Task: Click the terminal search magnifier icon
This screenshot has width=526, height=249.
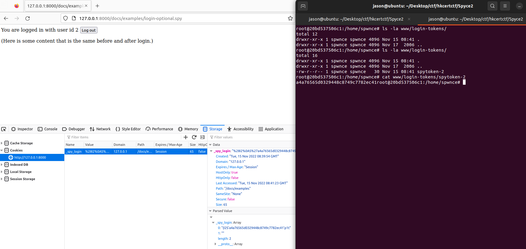Action: (492, 6)
